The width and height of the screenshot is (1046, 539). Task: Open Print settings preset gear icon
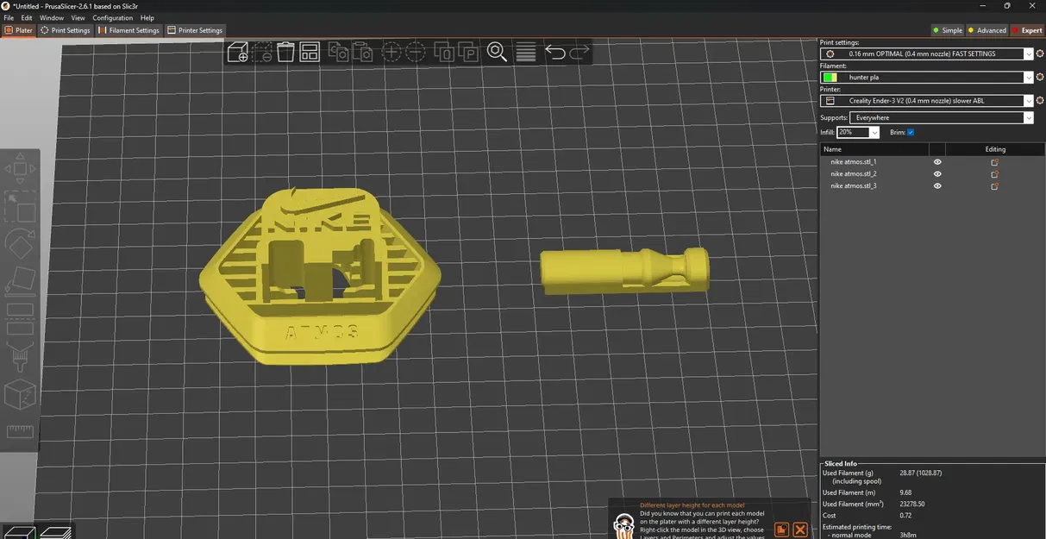tap(1040, 53)
